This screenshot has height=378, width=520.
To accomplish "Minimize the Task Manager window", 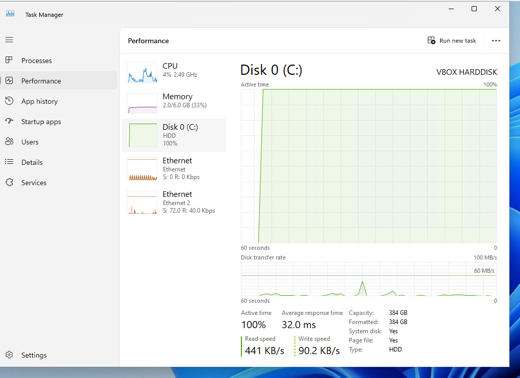I will tap(451, 9).
